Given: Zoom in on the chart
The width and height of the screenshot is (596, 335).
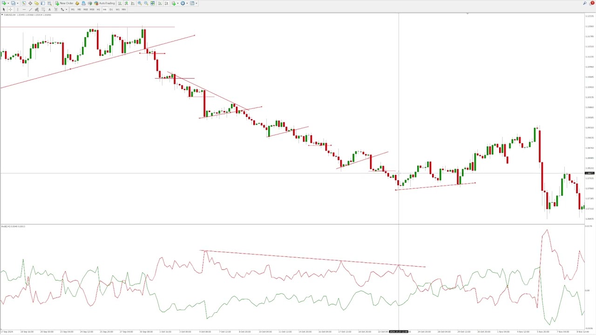Looking at the screenshot, I should click(x=139, y=3).
